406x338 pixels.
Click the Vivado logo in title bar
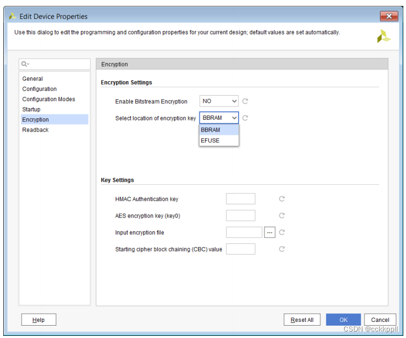pyautogui.click(x=12, y=16)
